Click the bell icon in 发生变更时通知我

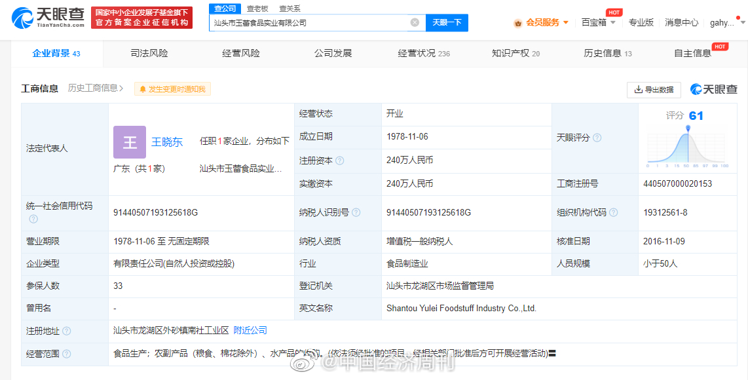pyautogui.click(x=143, y=89)
